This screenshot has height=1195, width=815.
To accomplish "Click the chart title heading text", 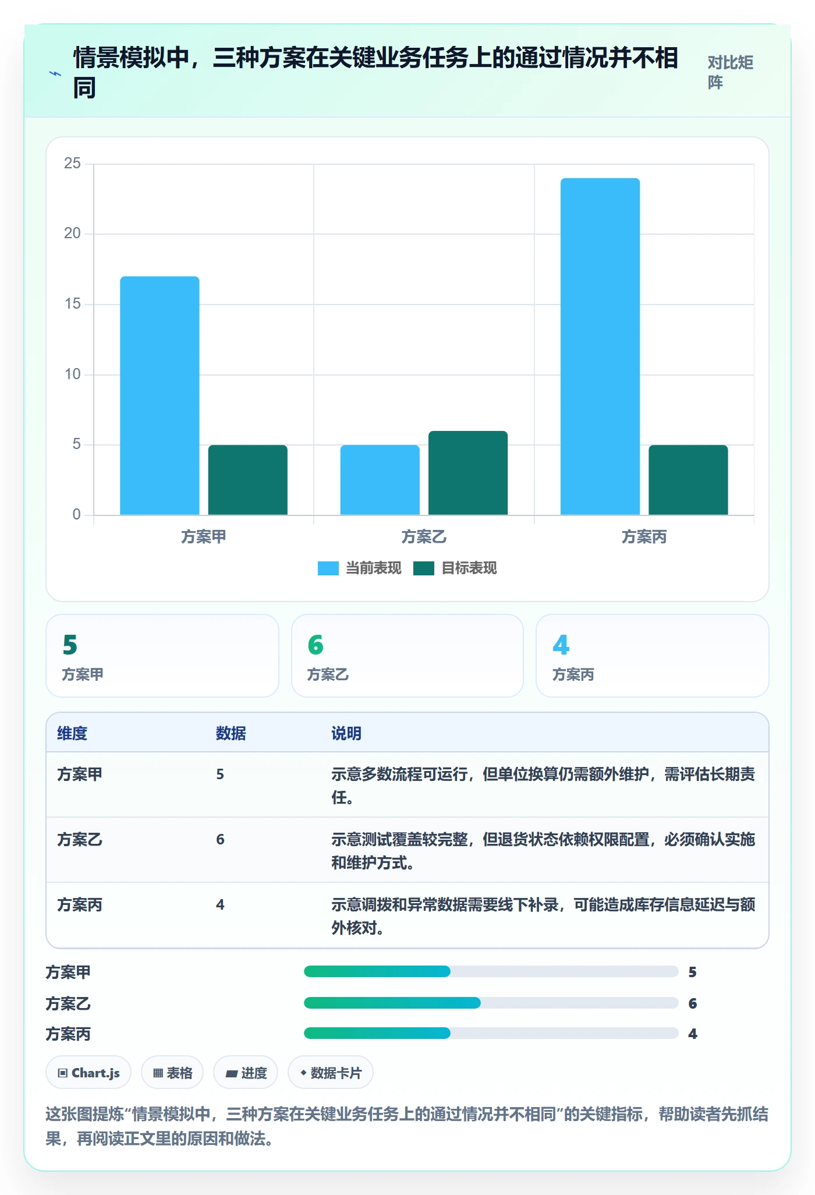I will coord(375,73).
